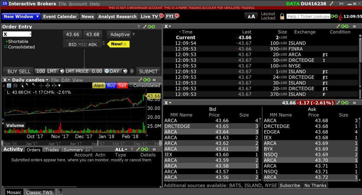Click the blue Buy button on chart
The image size is (362, 195).
click(111, 86)
